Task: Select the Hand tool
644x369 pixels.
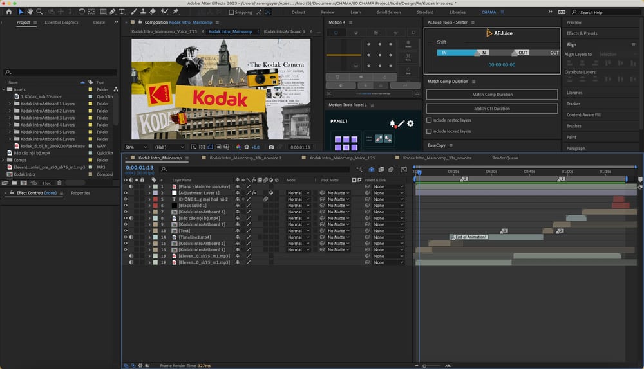Action: point(30,12)
